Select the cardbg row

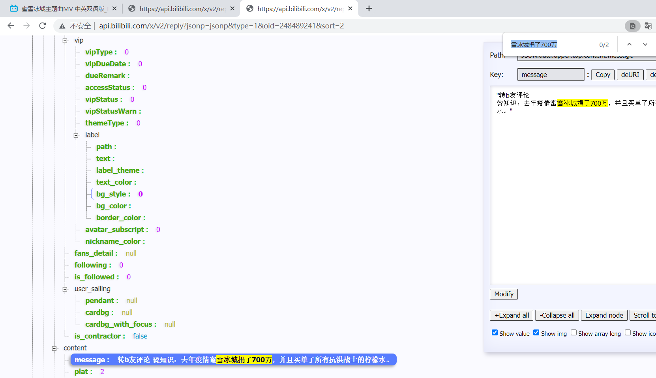(x=109, y=313)
